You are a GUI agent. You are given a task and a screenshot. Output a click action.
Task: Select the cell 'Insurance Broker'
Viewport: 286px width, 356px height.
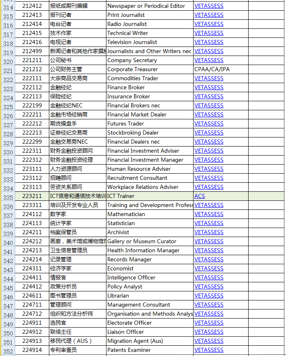[150, 96]
